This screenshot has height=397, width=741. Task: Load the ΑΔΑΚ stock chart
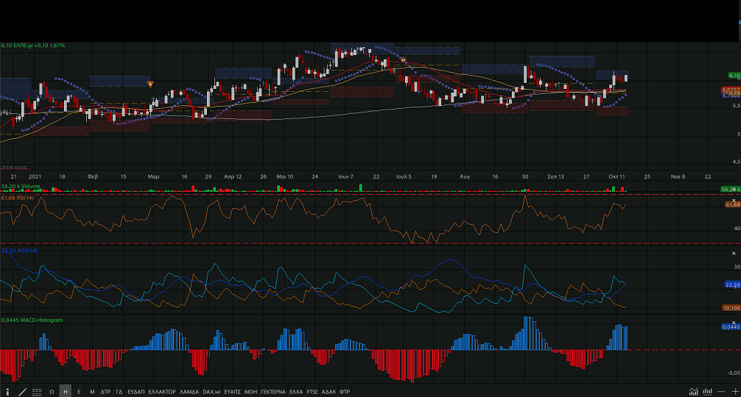pyautogui.click(x=329, y=392)
